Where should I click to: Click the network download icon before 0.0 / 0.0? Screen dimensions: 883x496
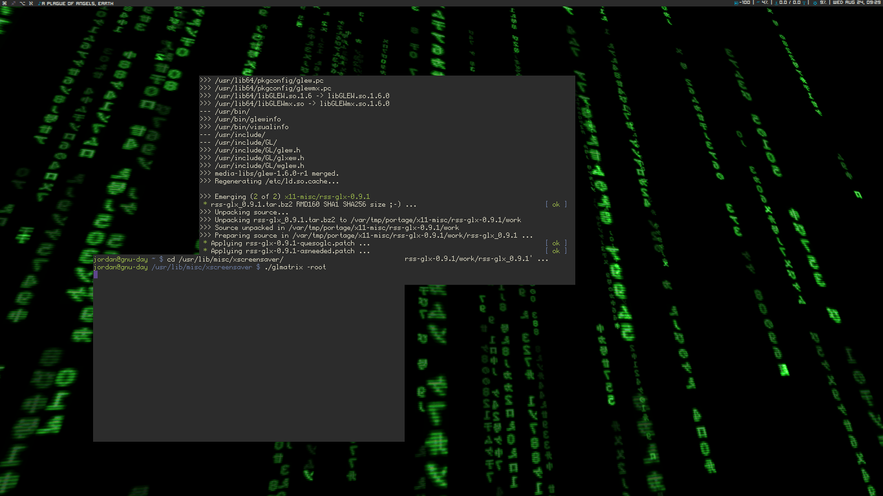click(776, 3)
